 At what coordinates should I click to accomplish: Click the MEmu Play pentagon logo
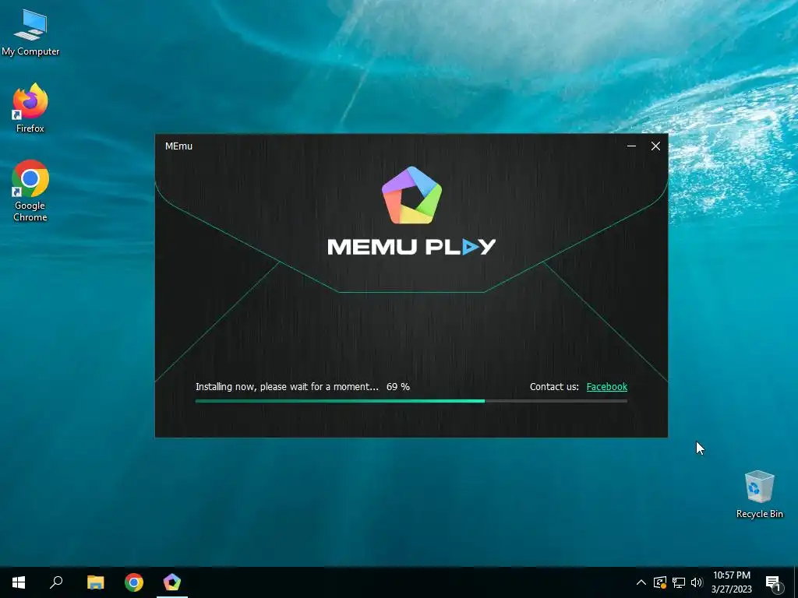tap(411, 195)
